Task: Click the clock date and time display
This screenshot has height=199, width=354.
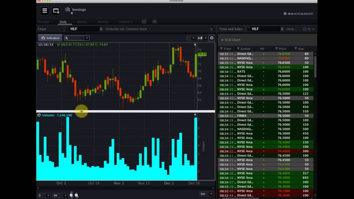Action: tap(300, 14)
